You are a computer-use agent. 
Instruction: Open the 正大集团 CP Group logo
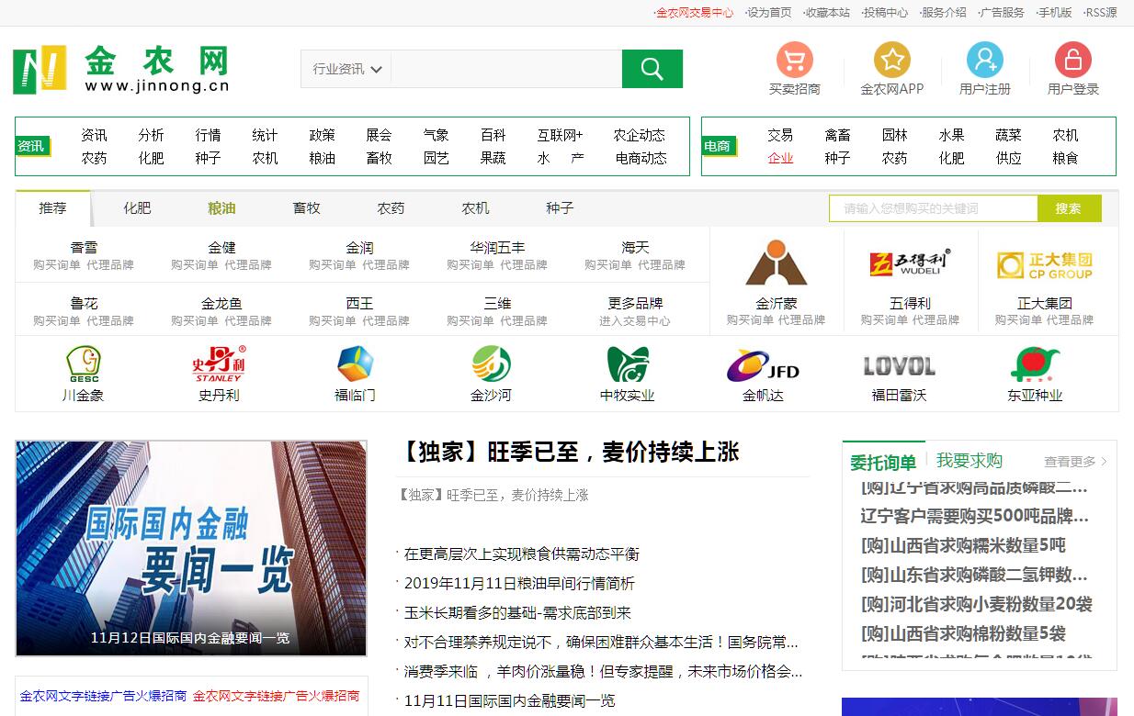tap(1044, 265)
